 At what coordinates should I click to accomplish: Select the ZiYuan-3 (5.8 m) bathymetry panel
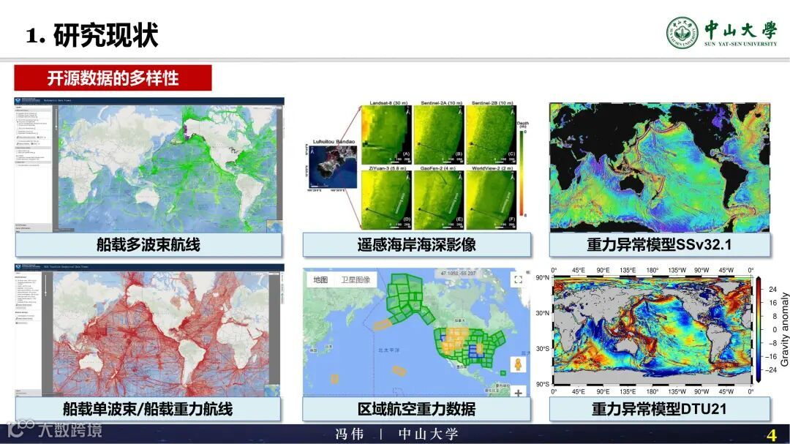[x=386, y=200]
